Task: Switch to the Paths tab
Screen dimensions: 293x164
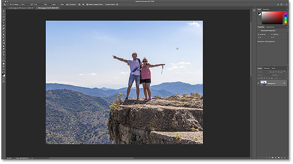Action: tap(273, 68)
